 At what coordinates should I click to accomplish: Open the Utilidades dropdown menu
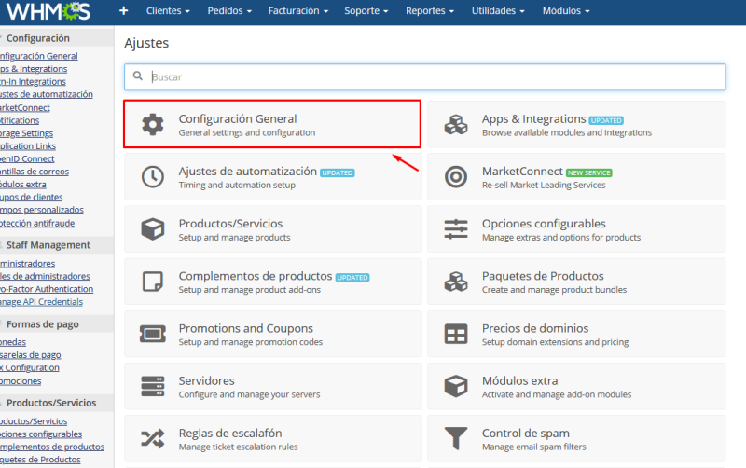click(x=498, y=10)
